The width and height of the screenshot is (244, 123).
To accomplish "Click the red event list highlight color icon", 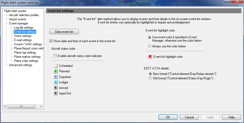I will click(x=150, y=57).
